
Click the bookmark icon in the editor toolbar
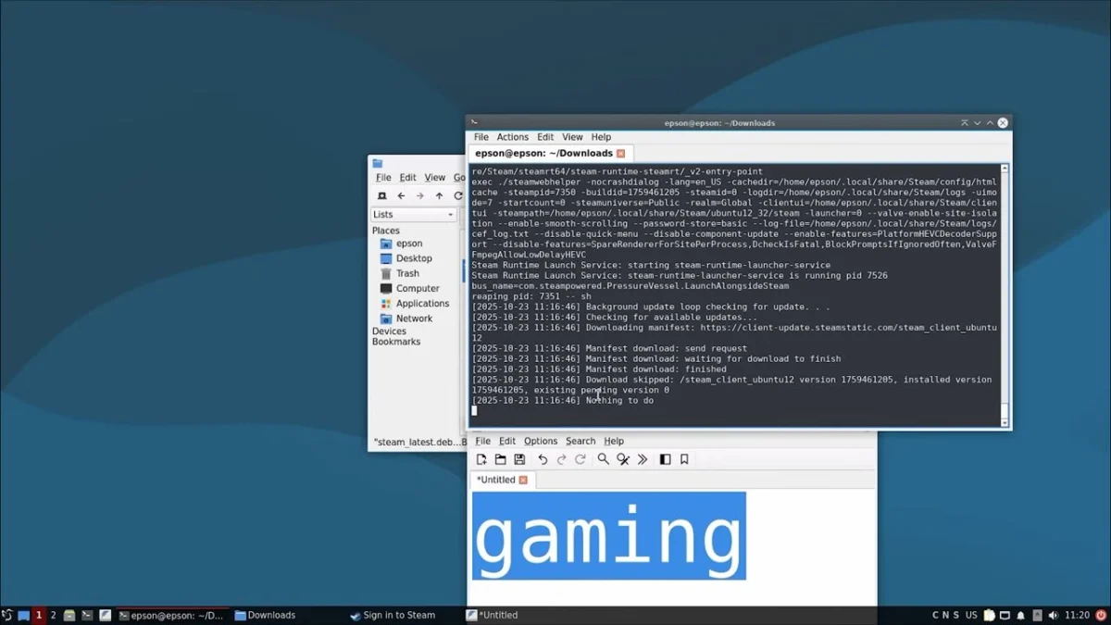684,459
